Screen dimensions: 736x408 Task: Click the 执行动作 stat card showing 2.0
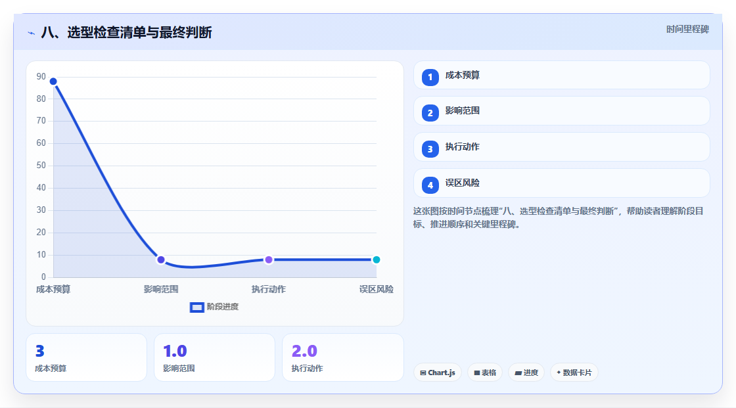(x=342, y=357)
